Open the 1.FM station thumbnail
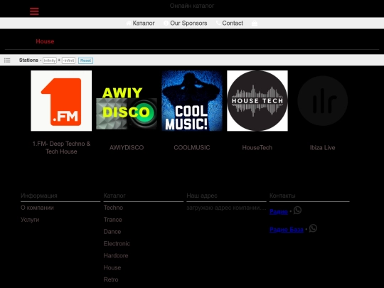This screenshot has height=288, width=384. [61, 101]
